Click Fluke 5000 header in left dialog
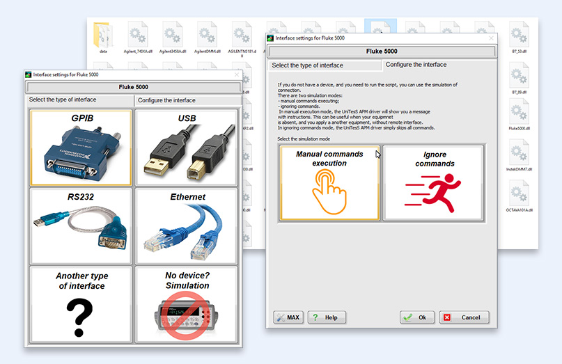Viewport: 562px width, 364px height. [133, 87]
